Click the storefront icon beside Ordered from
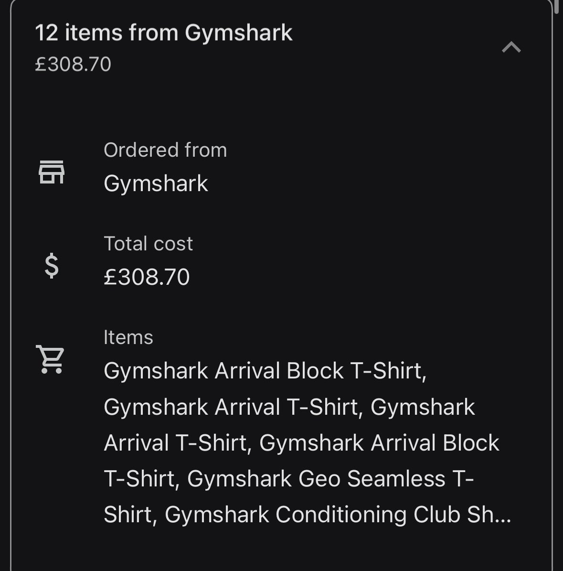563x571 pixels. 51,172
